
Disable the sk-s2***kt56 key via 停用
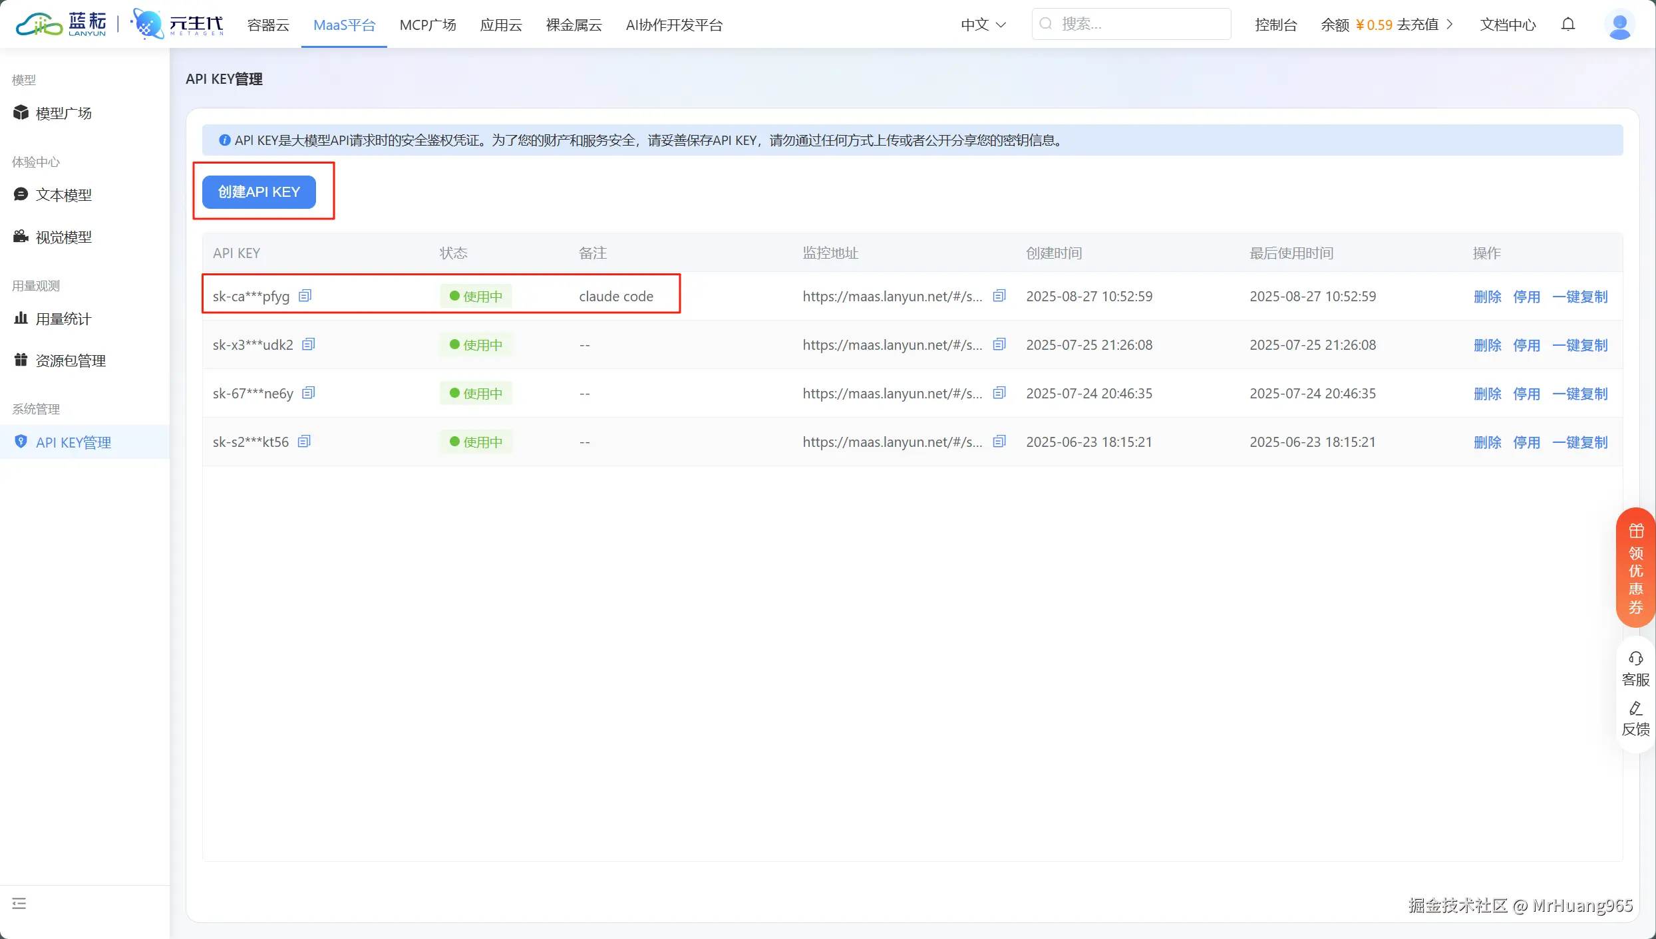1526,442
